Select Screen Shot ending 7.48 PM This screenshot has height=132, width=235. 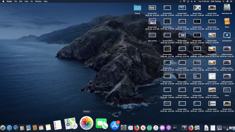[x=197, y=103]
